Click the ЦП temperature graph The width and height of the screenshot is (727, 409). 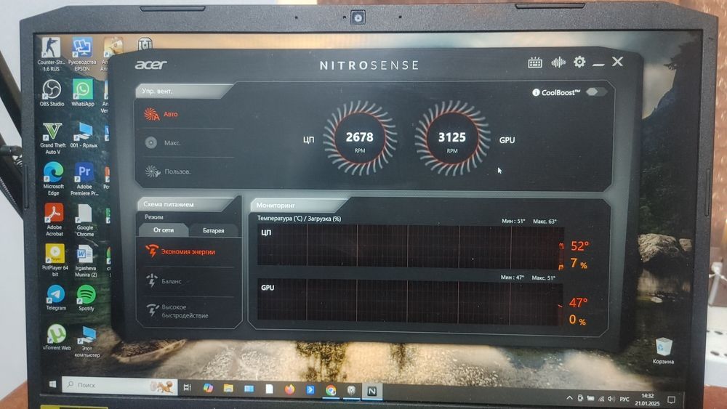[x=410, y=246]
